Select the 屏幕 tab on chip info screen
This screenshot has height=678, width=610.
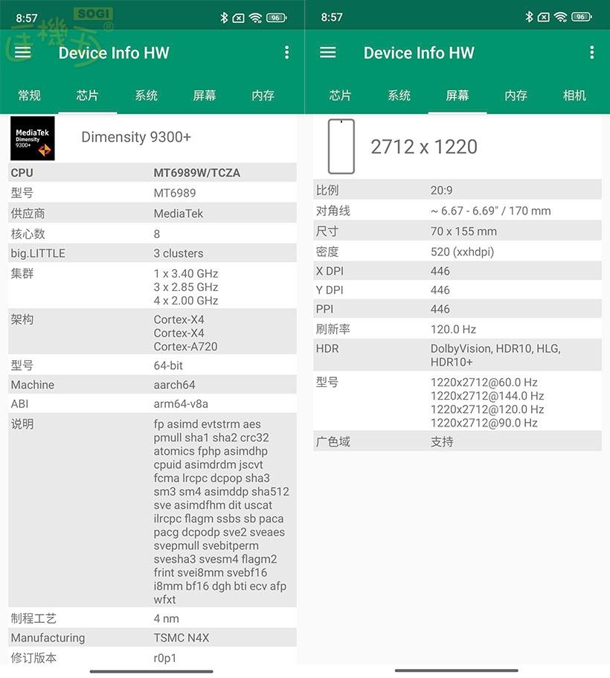(204, 95)
